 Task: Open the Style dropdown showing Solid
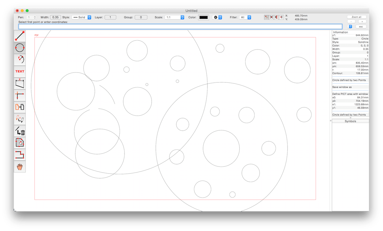81,17
